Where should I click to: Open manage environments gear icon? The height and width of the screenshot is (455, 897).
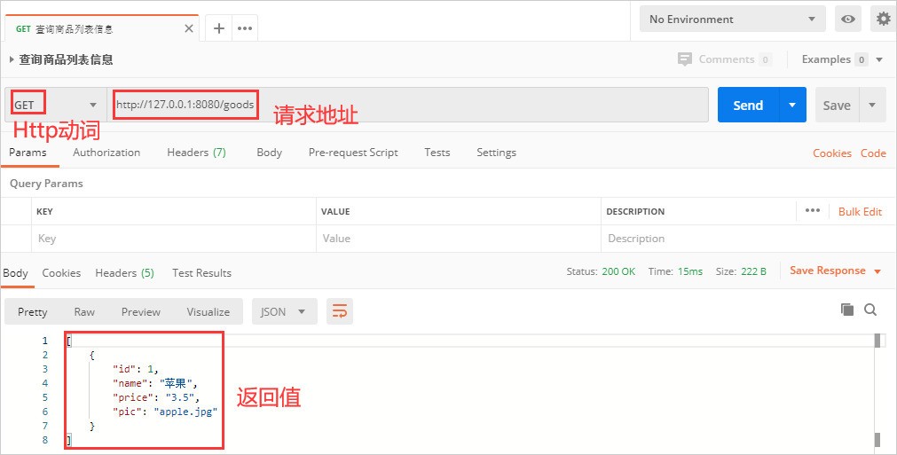[x=884, y=19]
